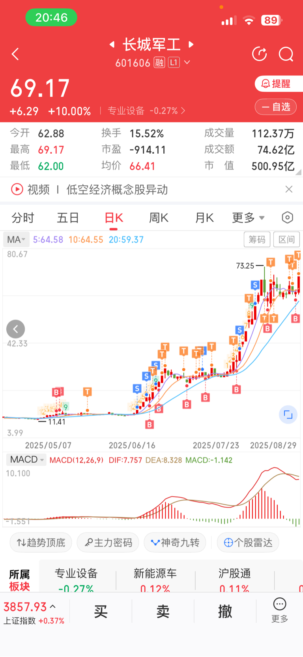This screenshot has height=657, width=303.
Task: Tap the battery 89 indicator
Action: [x=271, y=20]
